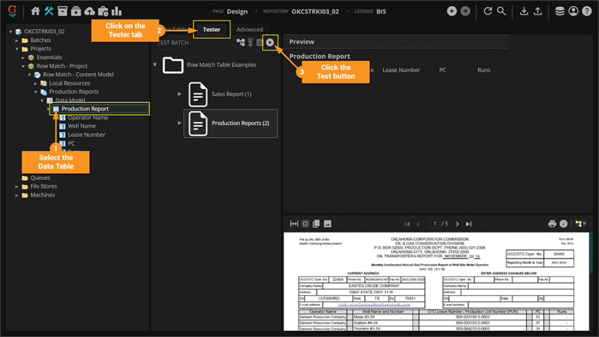Expand the Local Resources node
The height and width of the screenshot is (337, 599).
tap(35, 83)
